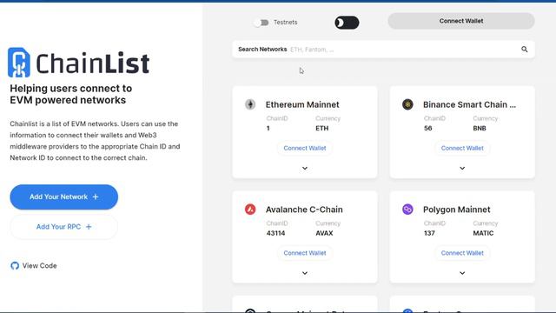This screenshot has width=556, height=313.
Task: Click the plus icon in Add Your RPC
Action: pos(89,227)
